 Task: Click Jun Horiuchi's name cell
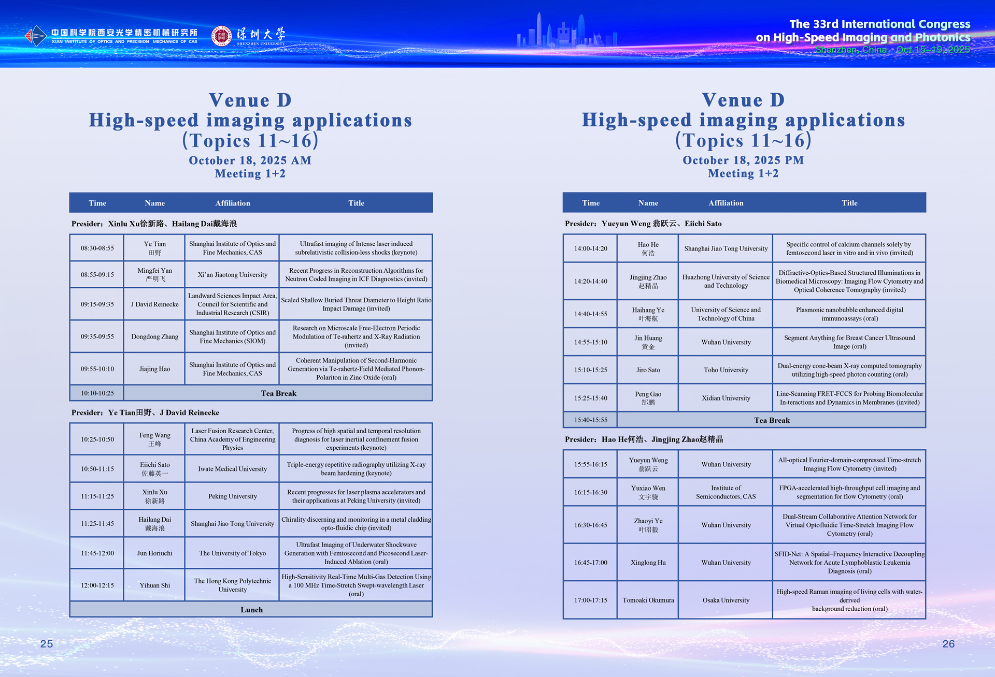(154, 553)
